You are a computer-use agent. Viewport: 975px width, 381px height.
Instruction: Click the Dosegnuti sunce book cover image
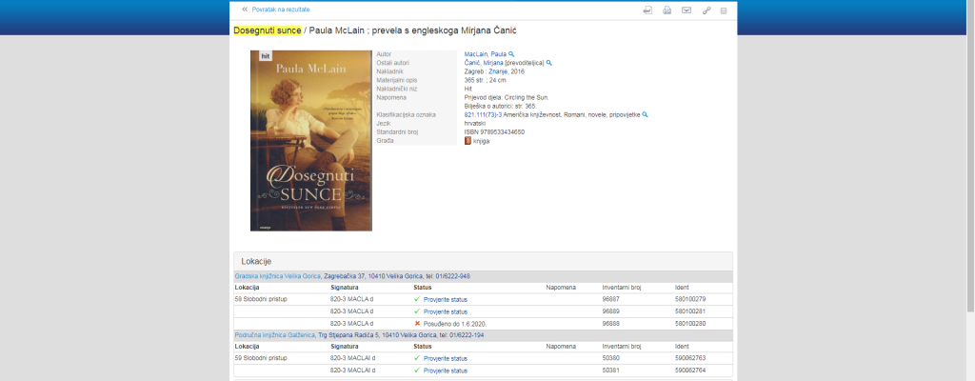point(311,141)
